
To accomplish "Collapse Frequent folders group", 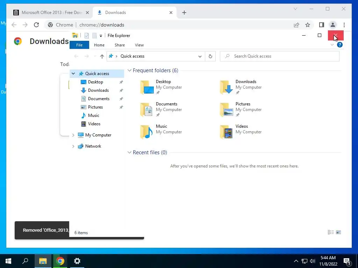I will [129, 70].
